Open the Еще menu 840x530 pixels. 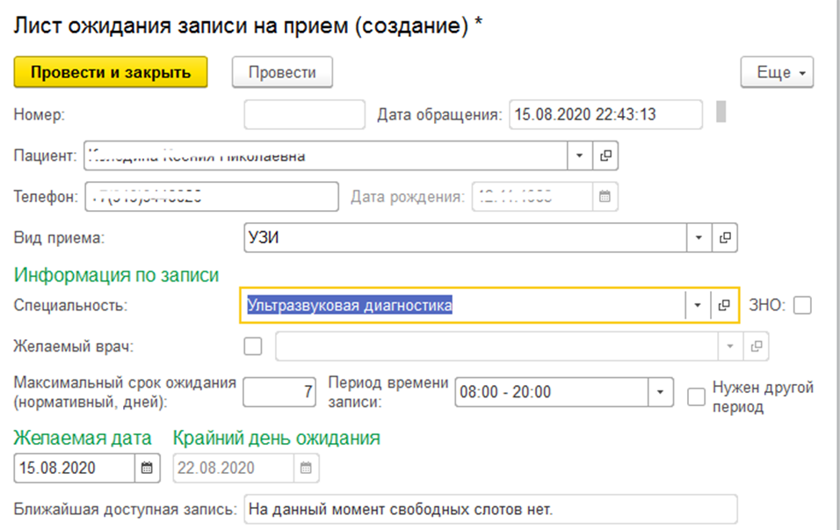coord(777,73)
